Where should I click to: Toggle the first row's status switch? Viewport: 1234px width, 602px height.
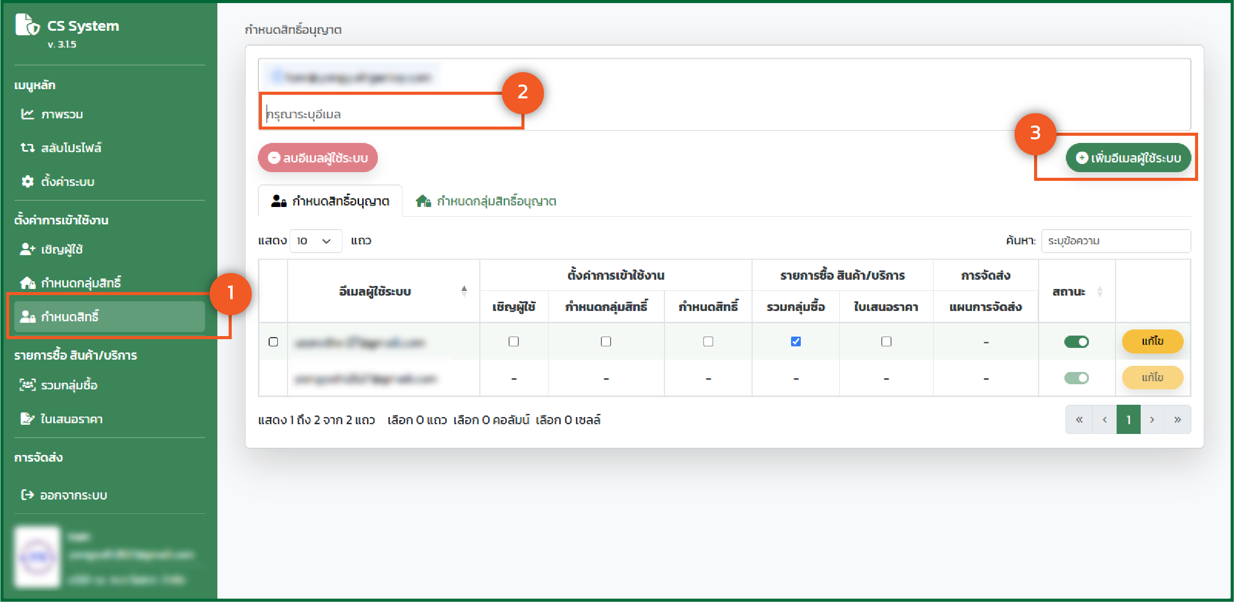(x=1076, y=342)
